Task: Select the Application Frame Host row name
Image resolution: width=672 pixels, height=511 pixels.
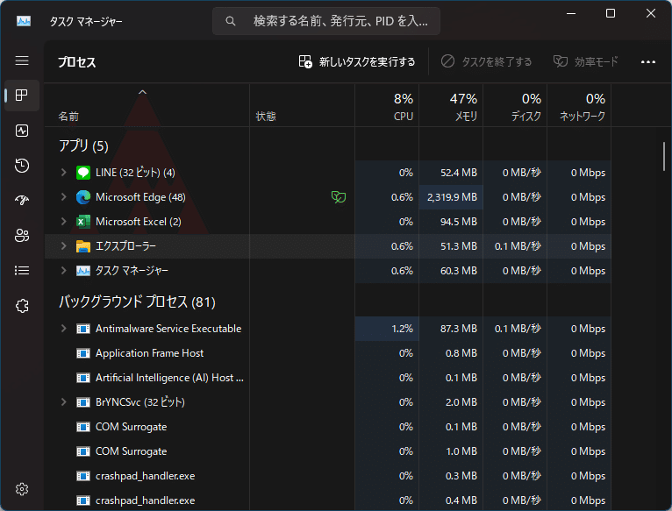Action: [x=149, y=353]
